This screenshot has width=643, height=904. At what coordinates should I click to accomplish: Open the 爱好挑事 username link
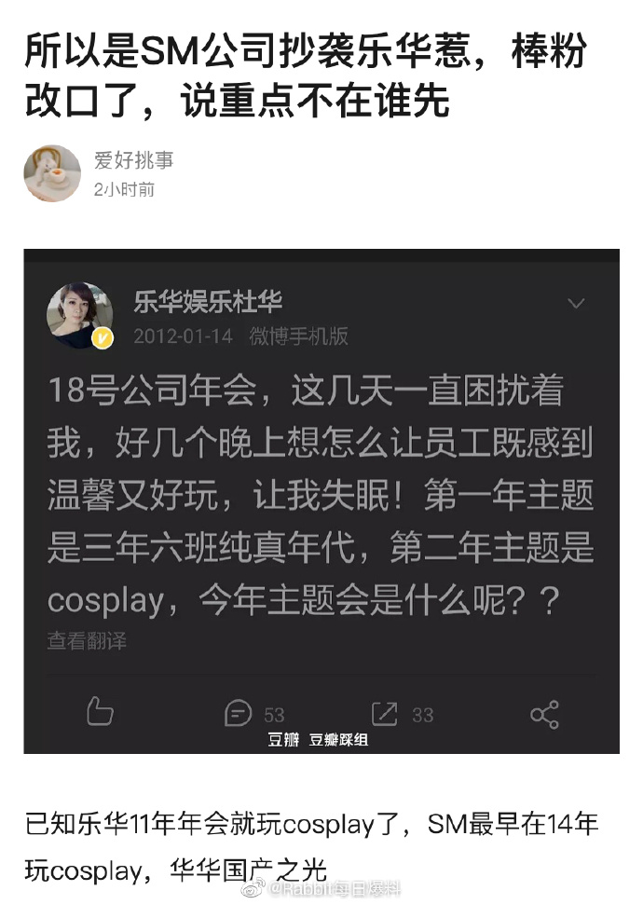[134, 160]
